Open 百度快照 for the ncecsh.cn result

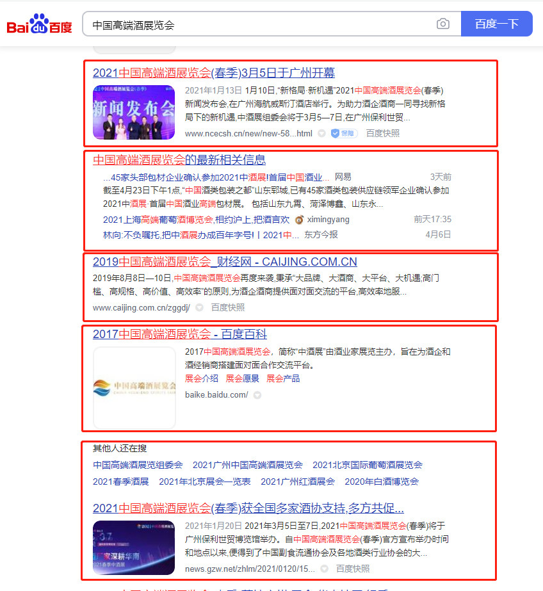(x=382, y=133)
